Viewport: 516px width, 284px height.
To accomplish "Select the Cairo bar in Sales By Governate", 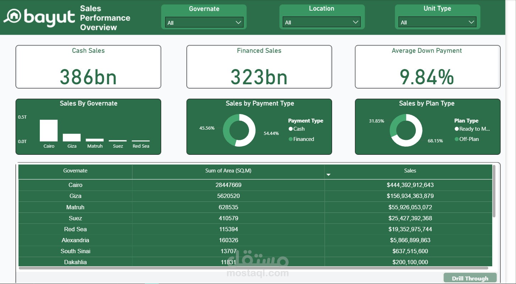I will pyautogui.click(x=49, y=131).
